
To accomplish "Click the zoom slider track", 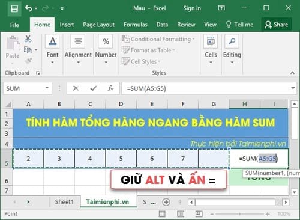I will (240, 214).
